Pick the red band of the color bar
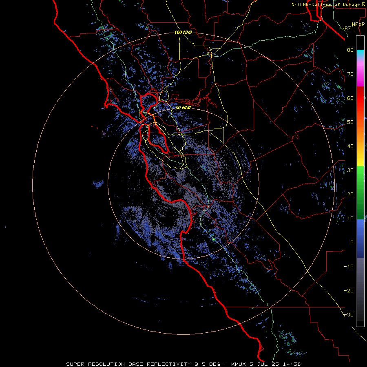 [360, 98]
